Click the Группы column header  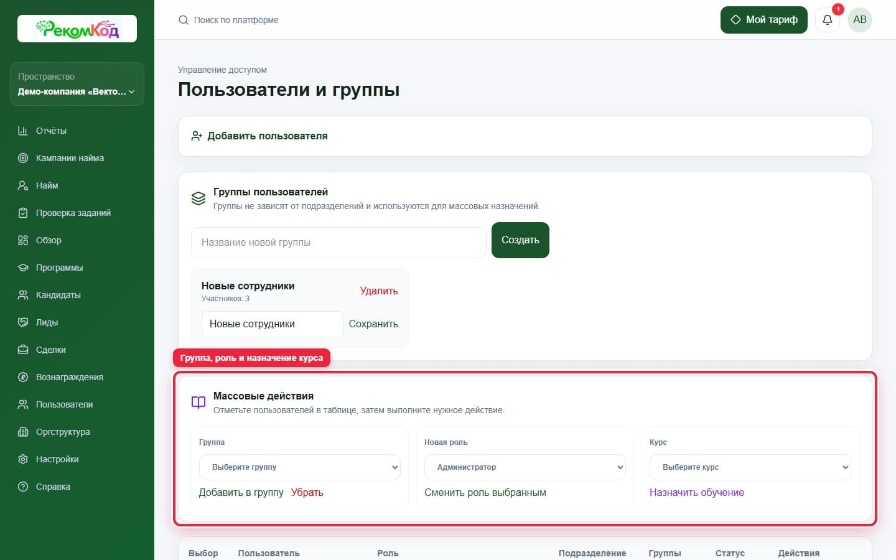[665, 553]
